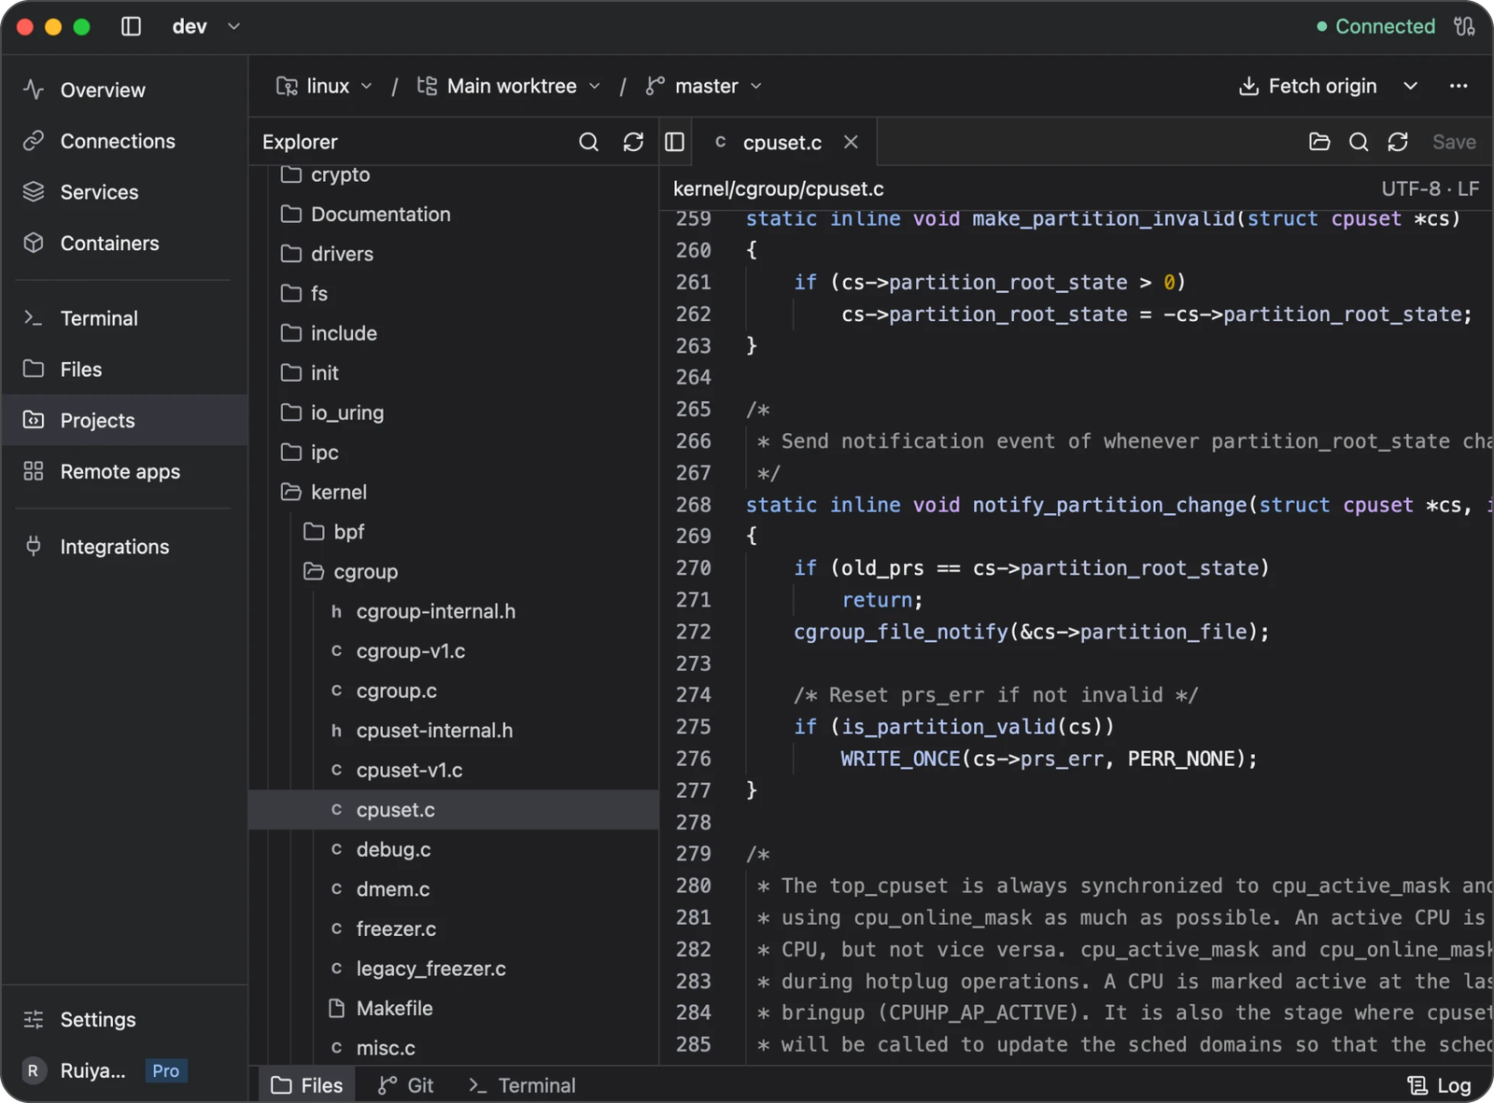Switch to the Files bottom tab

pos(307,1085)
